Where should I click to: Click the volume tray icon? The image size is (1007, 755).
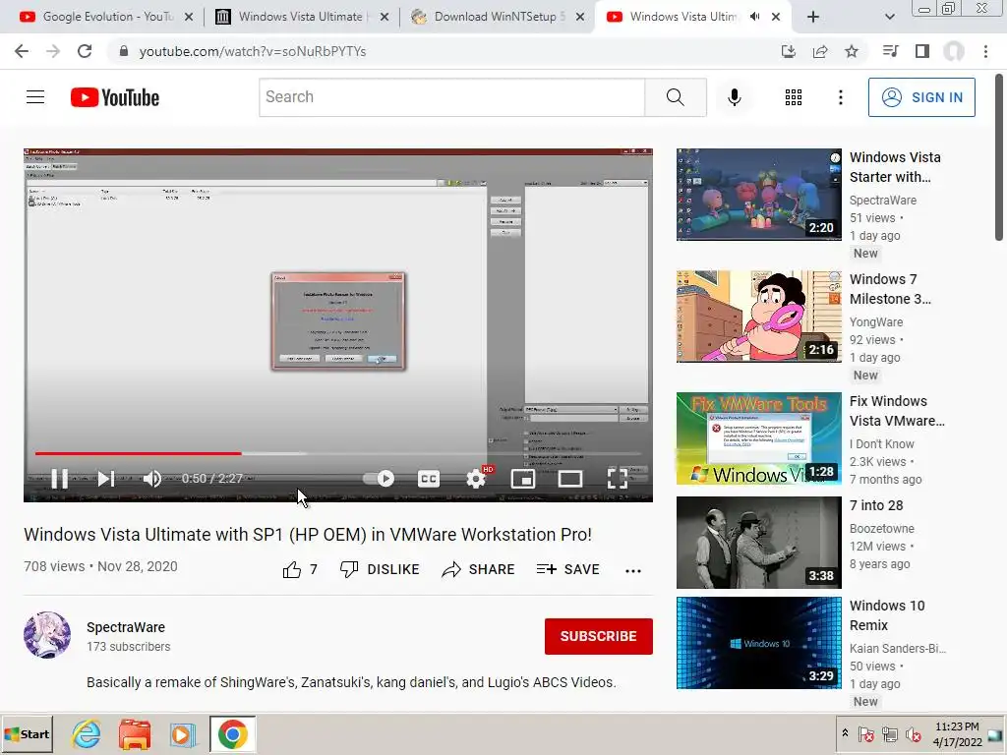pos(914,733)
